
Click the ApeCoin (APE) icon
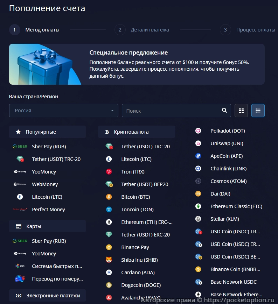click(198, 156)
